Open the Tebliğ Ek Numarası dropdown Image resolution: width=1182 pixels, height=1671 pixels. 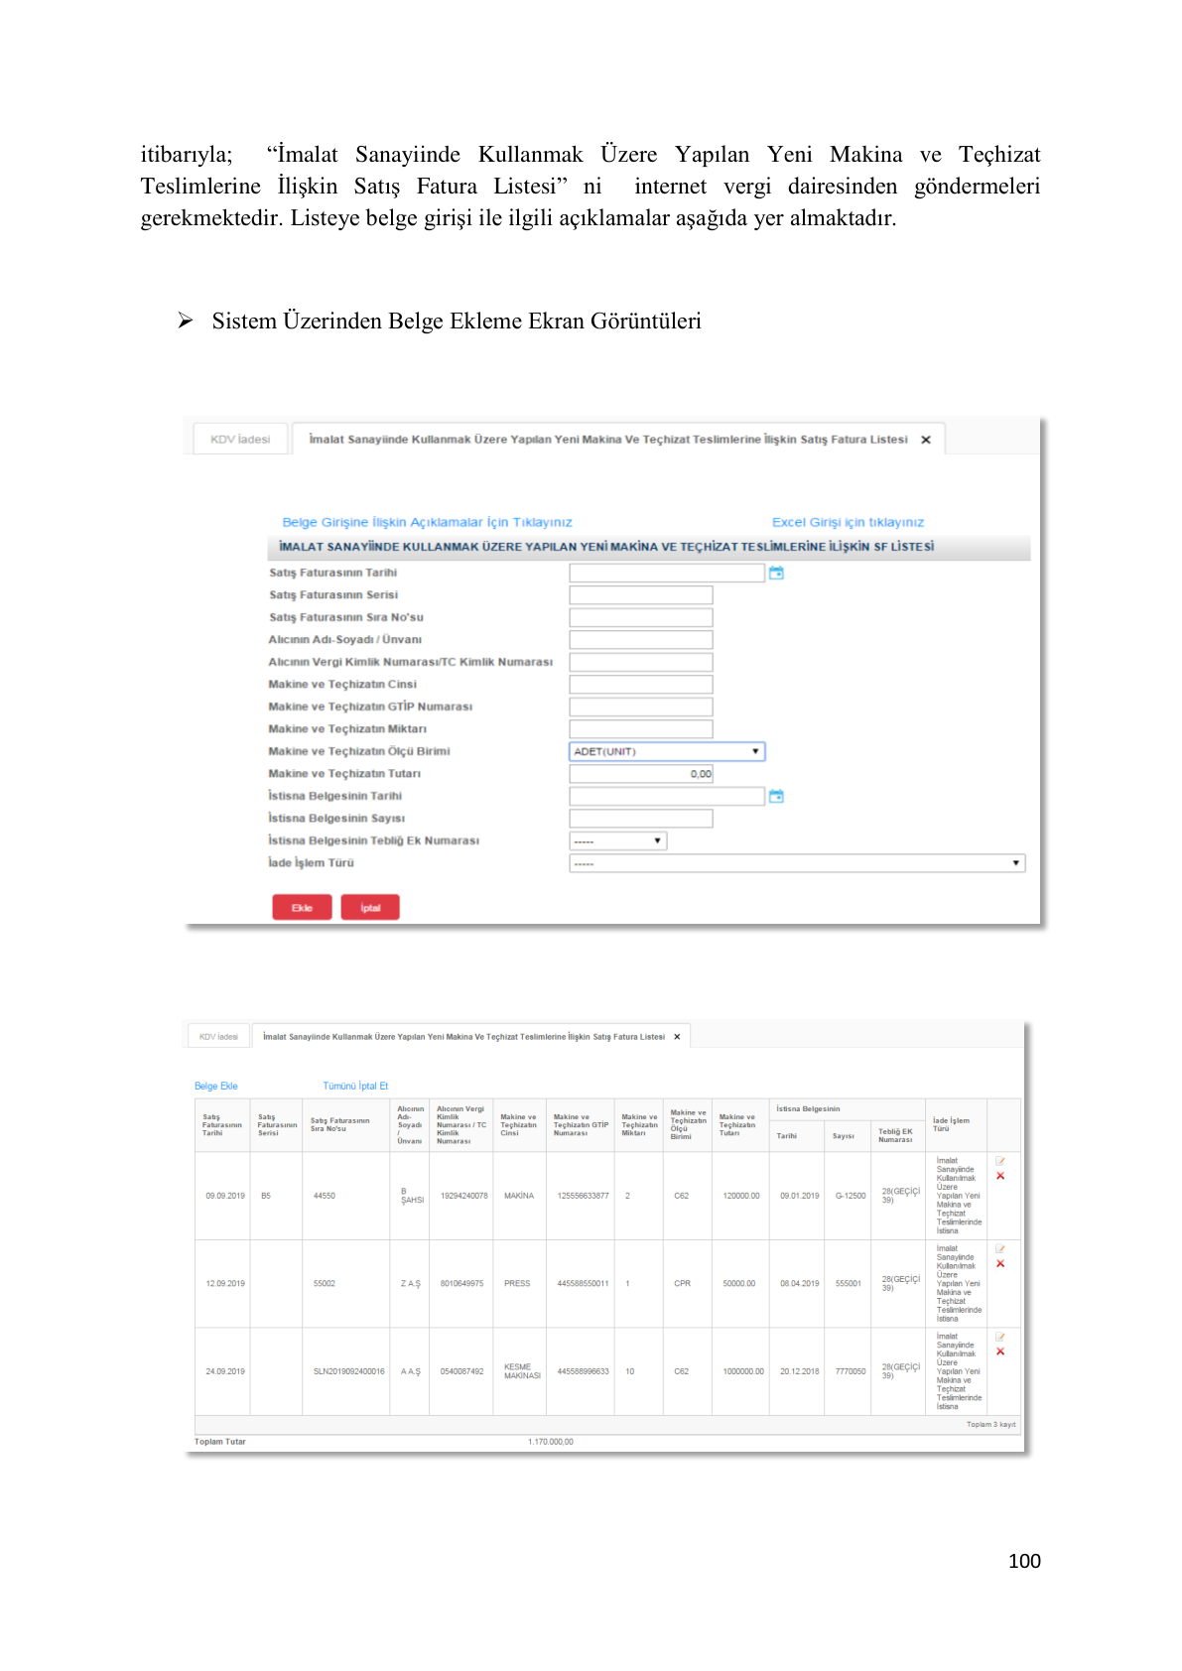pos(618,840)
